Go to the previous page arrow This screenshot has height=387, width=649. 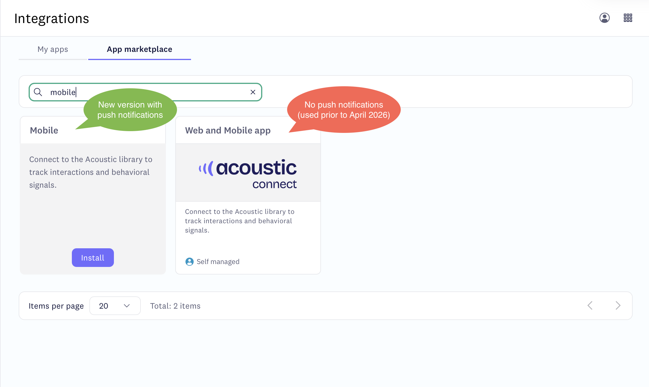pos(590,305)
